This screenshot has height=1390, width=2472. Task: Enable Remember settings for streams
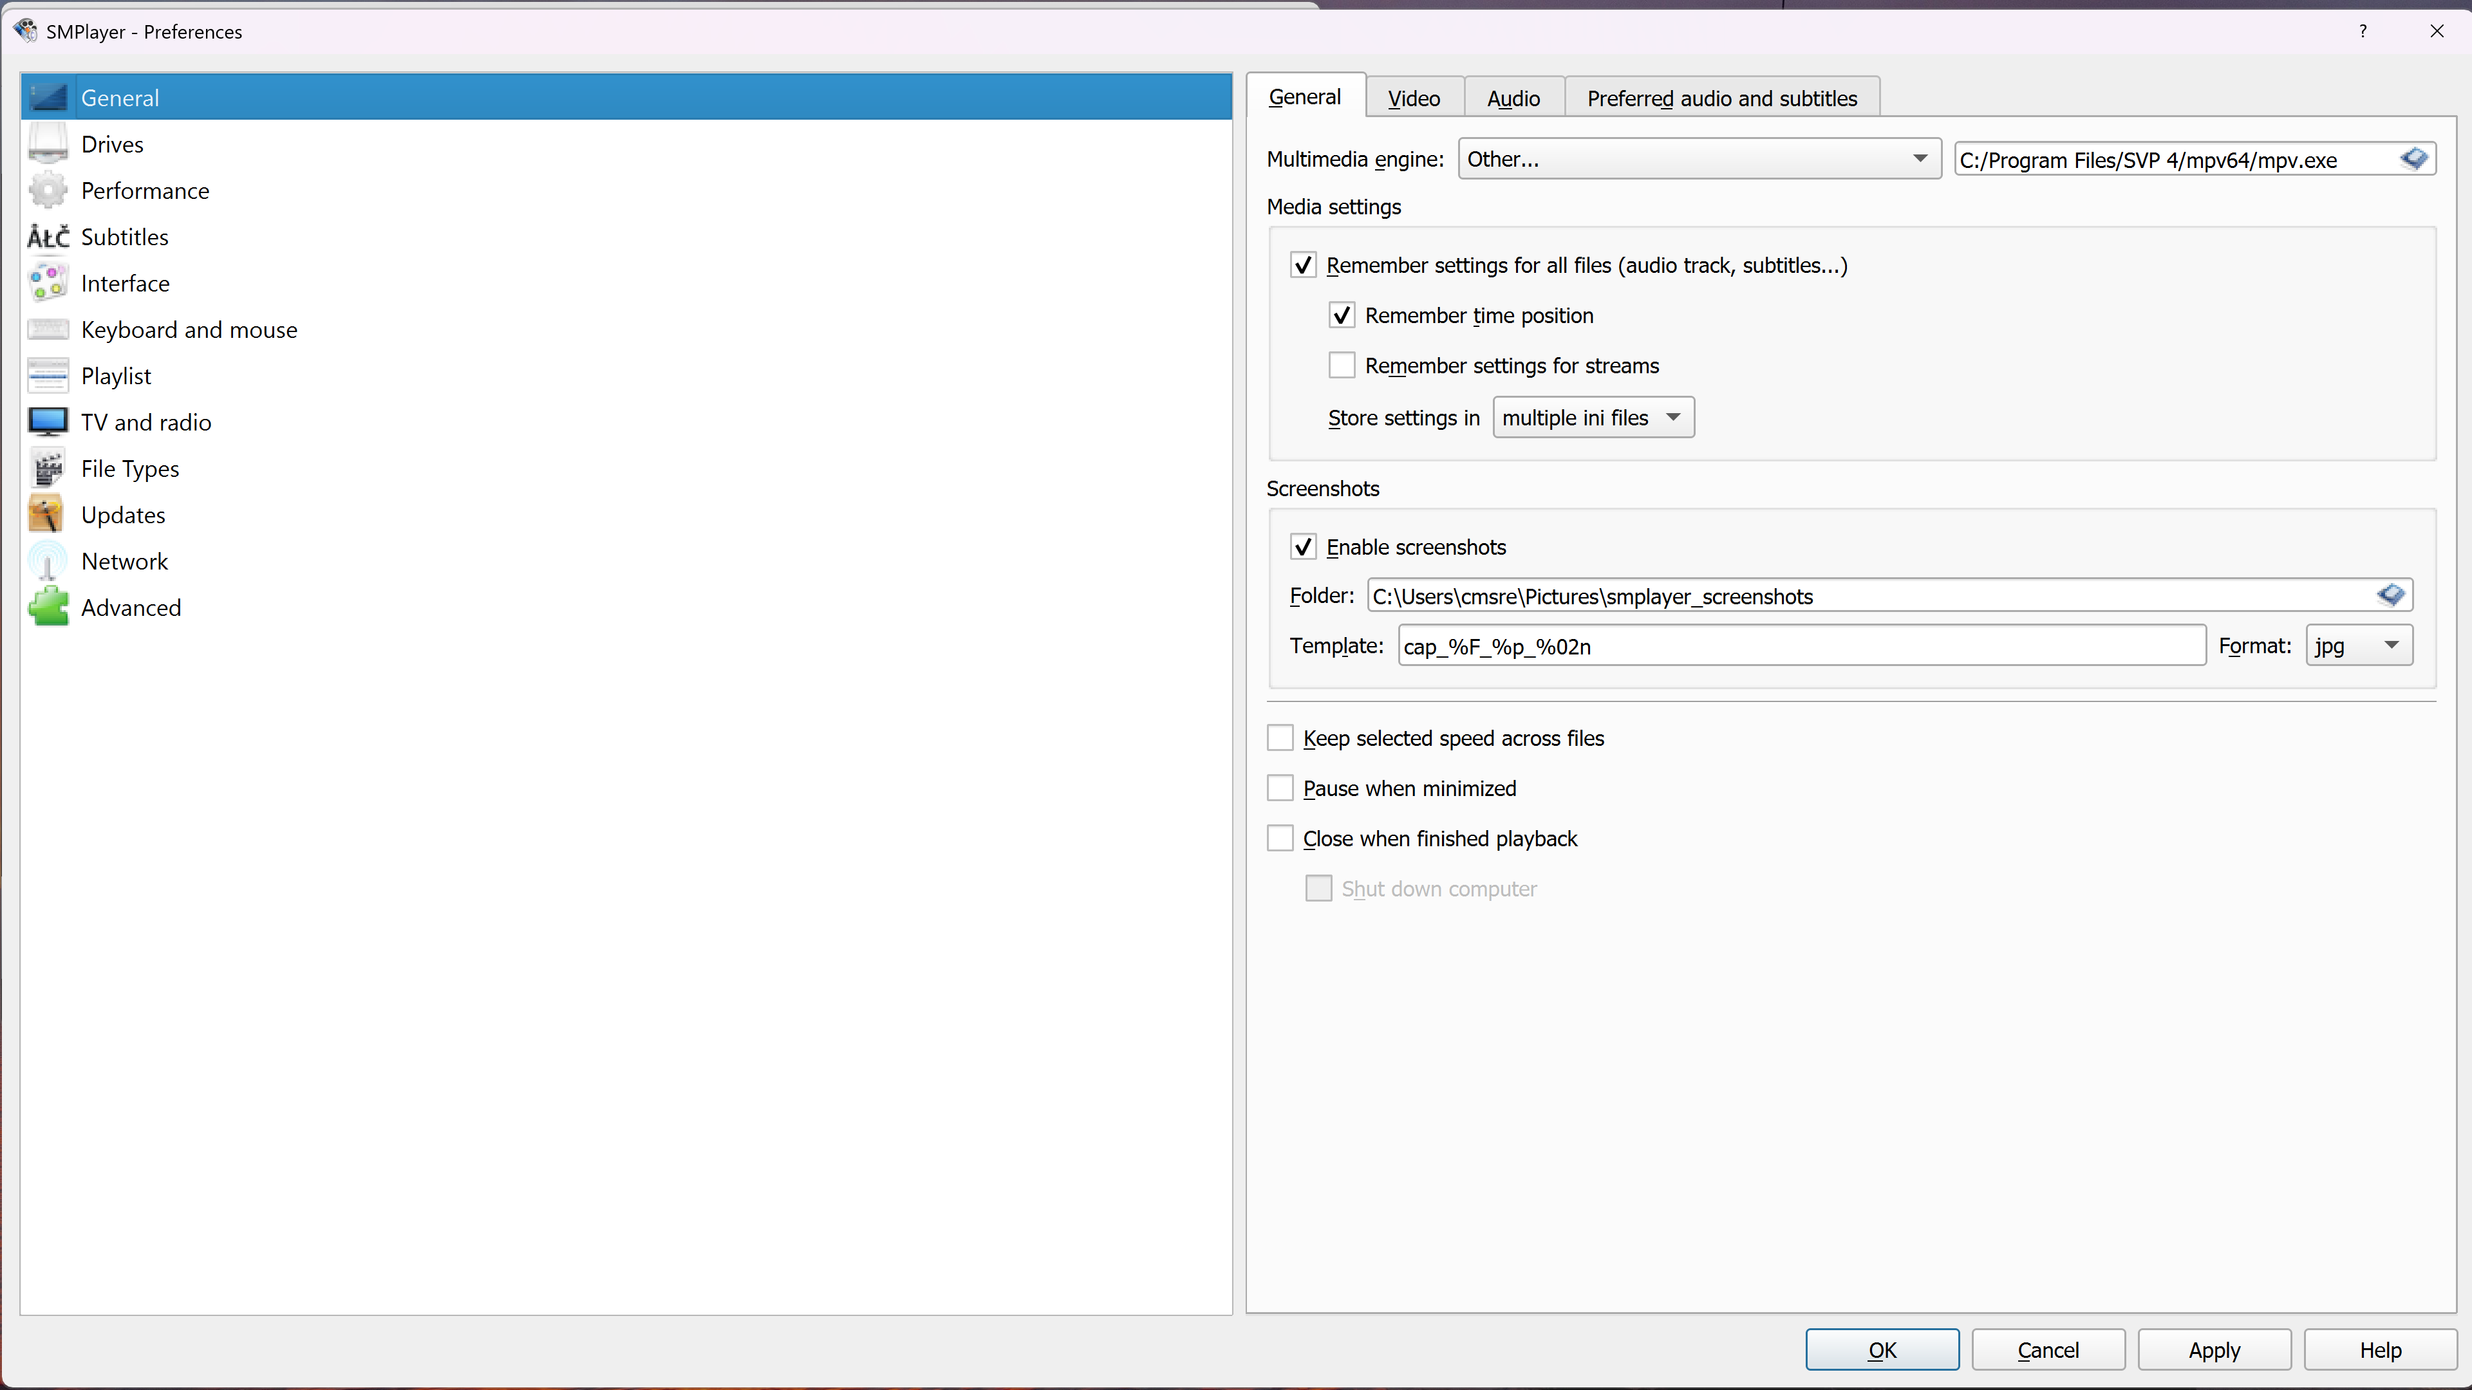(1342, 366)
